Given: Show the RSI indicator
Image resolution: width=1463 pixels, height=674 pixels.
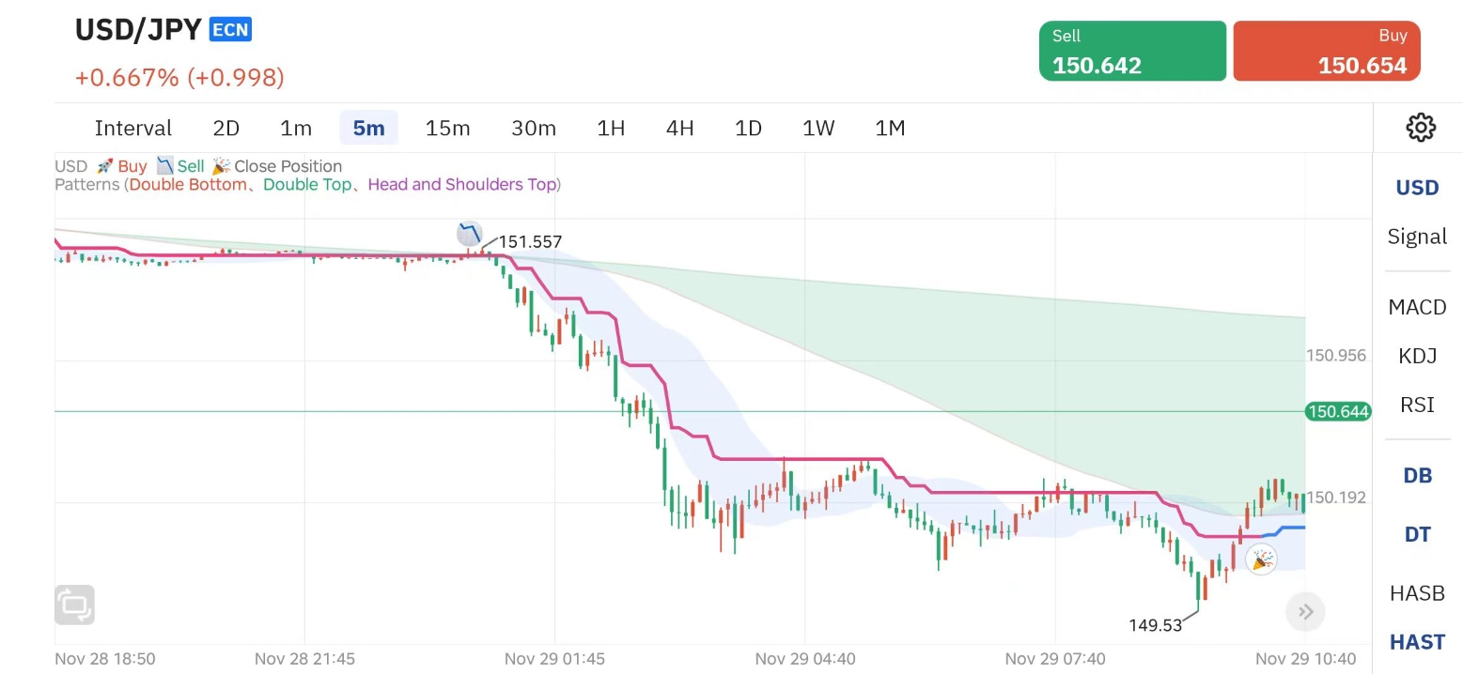Looking at the screenshot, I should click(x=1417, y=405).
